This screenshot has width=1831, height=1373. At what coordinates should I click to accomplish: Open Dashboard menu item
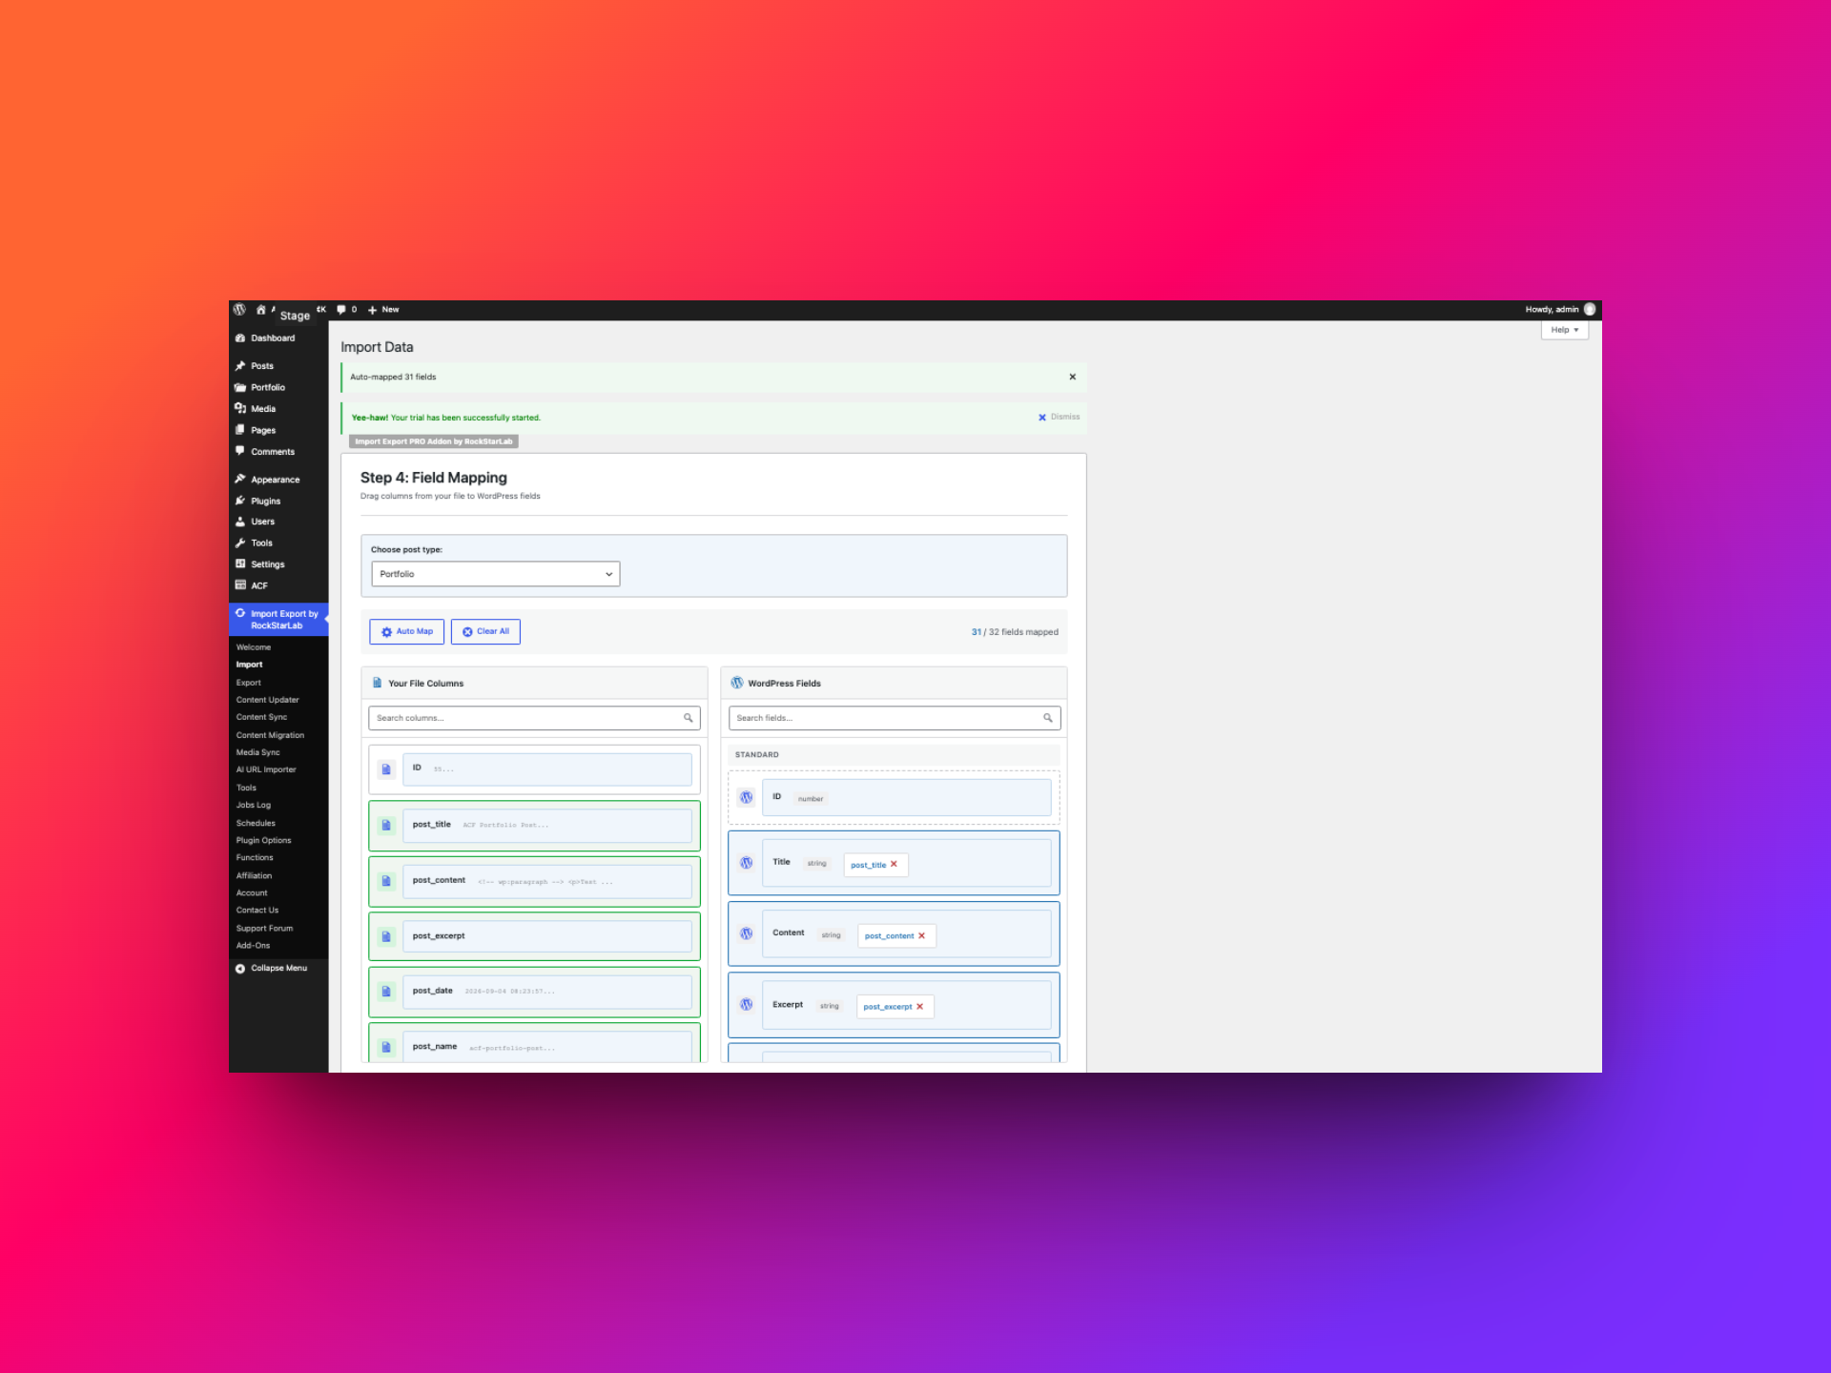pyautogui.click(x=273, y=338)
